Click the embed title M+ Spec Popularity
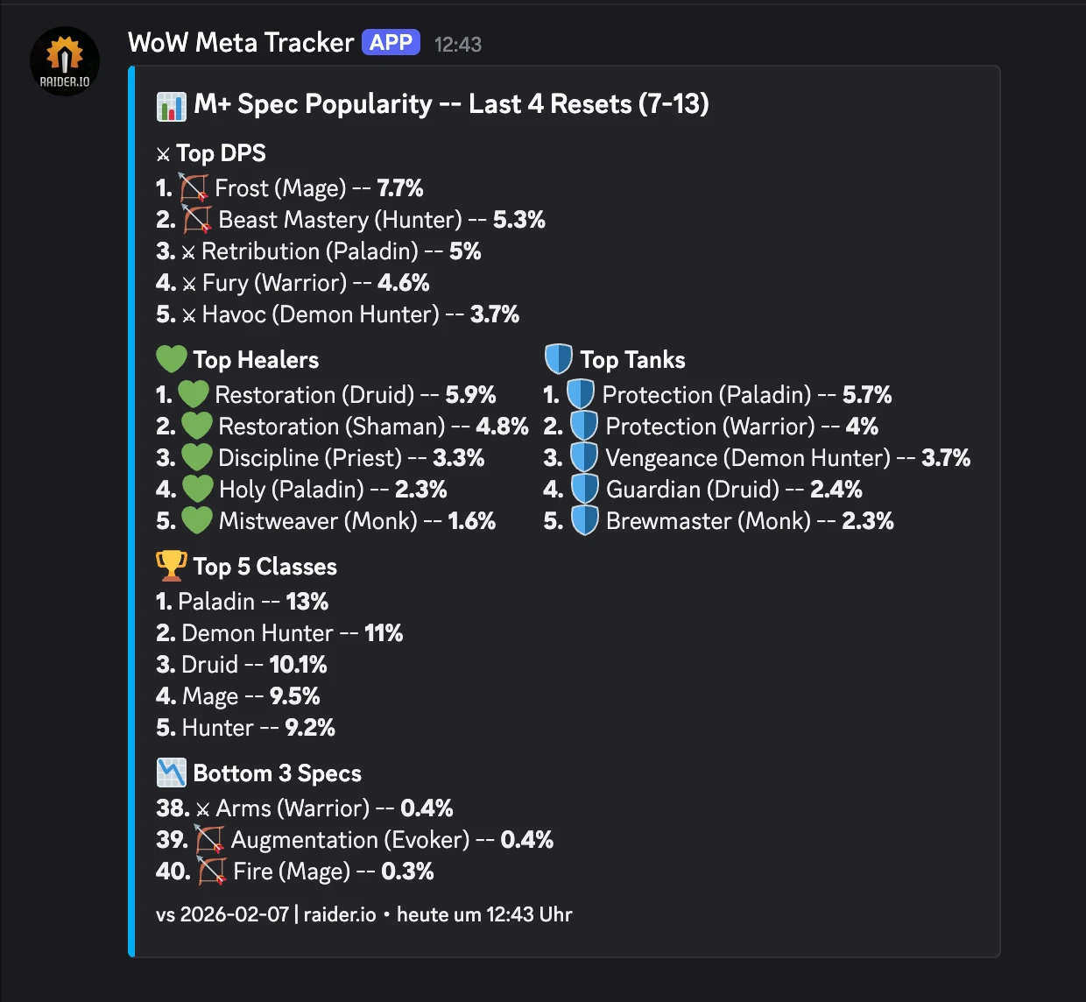 pos(451,104)
